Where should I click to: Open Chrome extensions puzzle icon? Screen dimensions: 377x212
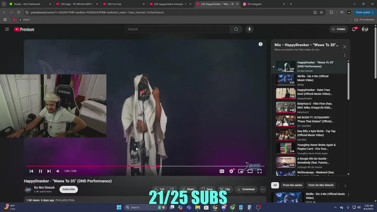(331, 12)
